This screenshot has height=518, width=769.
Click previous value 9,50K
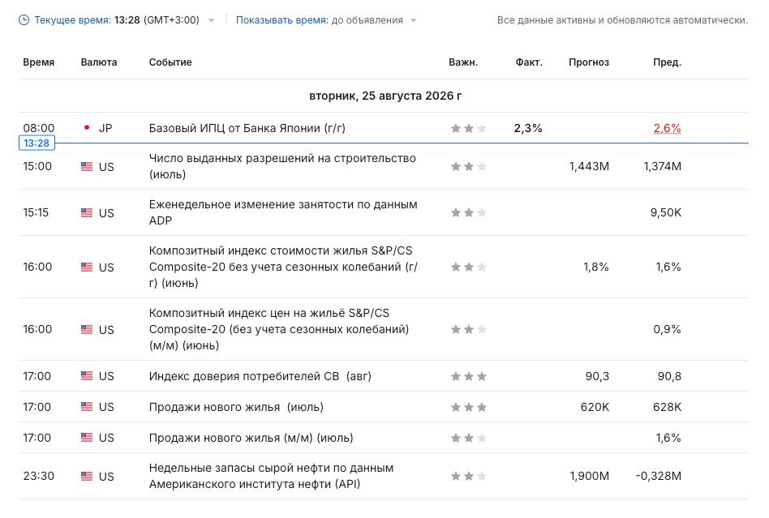[666, 212]
